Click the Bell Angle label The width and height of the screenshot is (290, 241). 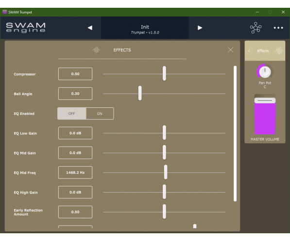[23, 94]
